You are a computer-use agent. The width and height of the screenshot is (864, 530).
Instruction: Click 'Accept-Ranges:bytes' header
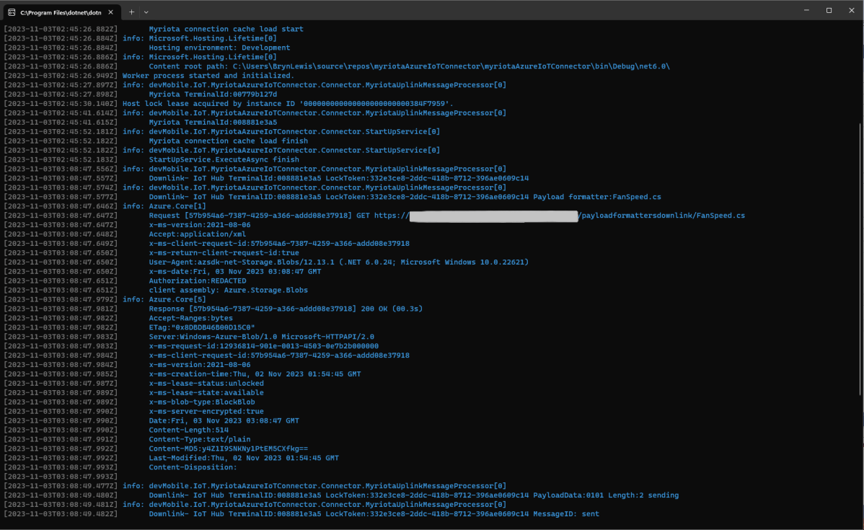[x=190, y=319]
